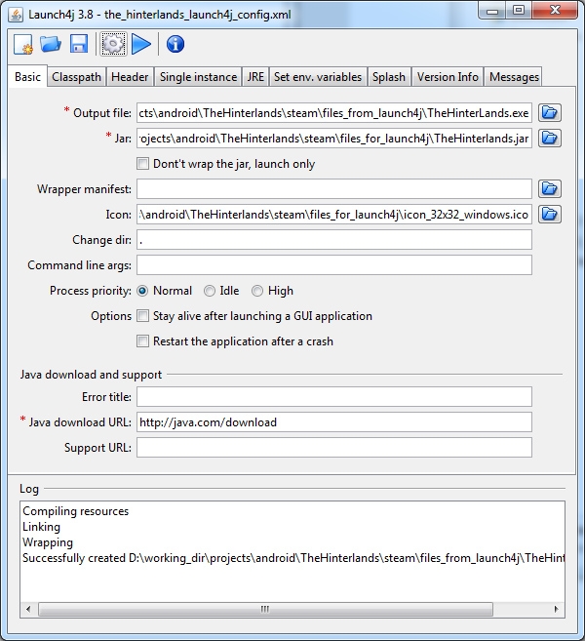Browse for the Icon file
The image size is (585, 641).
pos(550,215)
